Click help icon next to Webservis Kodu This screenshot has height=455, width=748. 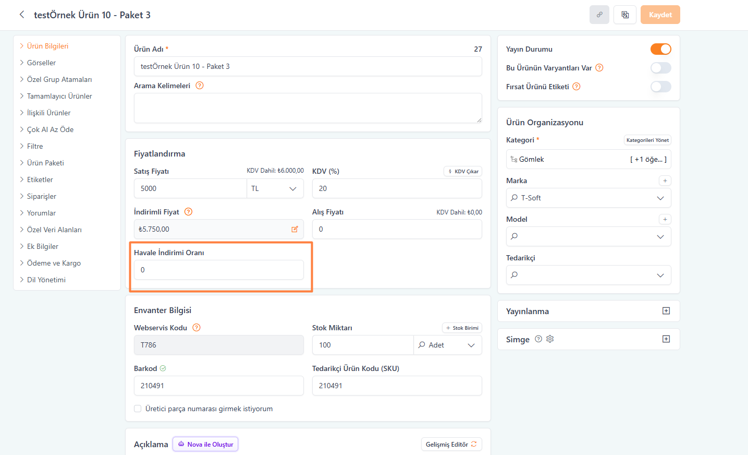click(197, 328)
